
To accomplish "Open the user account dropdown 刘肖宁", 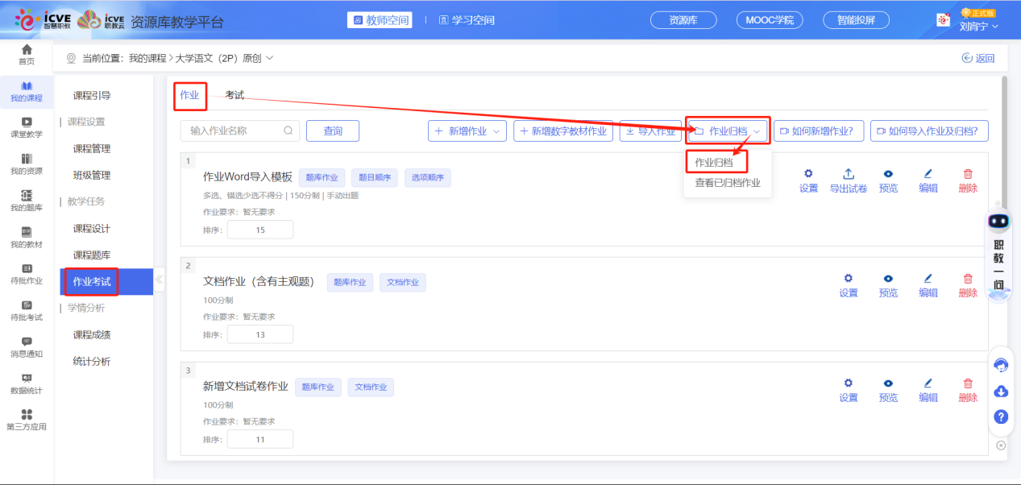I will 978,26.
